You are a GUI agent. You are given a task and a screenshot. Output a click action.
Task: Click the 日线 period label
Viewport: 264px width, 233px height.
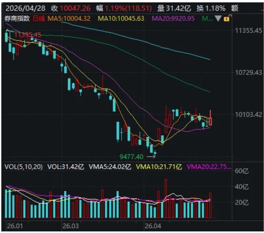click(38, 18)
